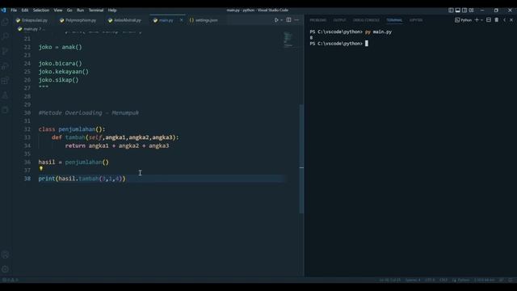This screenshot has width=517, height=291.
Task: Open the Run menu
Action: tap(80, 11)
